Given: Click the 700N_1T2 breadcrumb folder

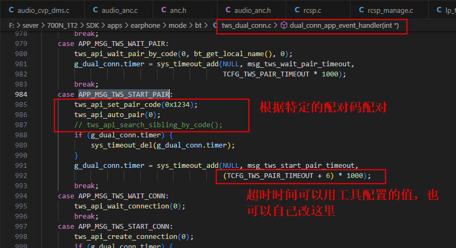Looking at the screenshot, I should (63, 26).
